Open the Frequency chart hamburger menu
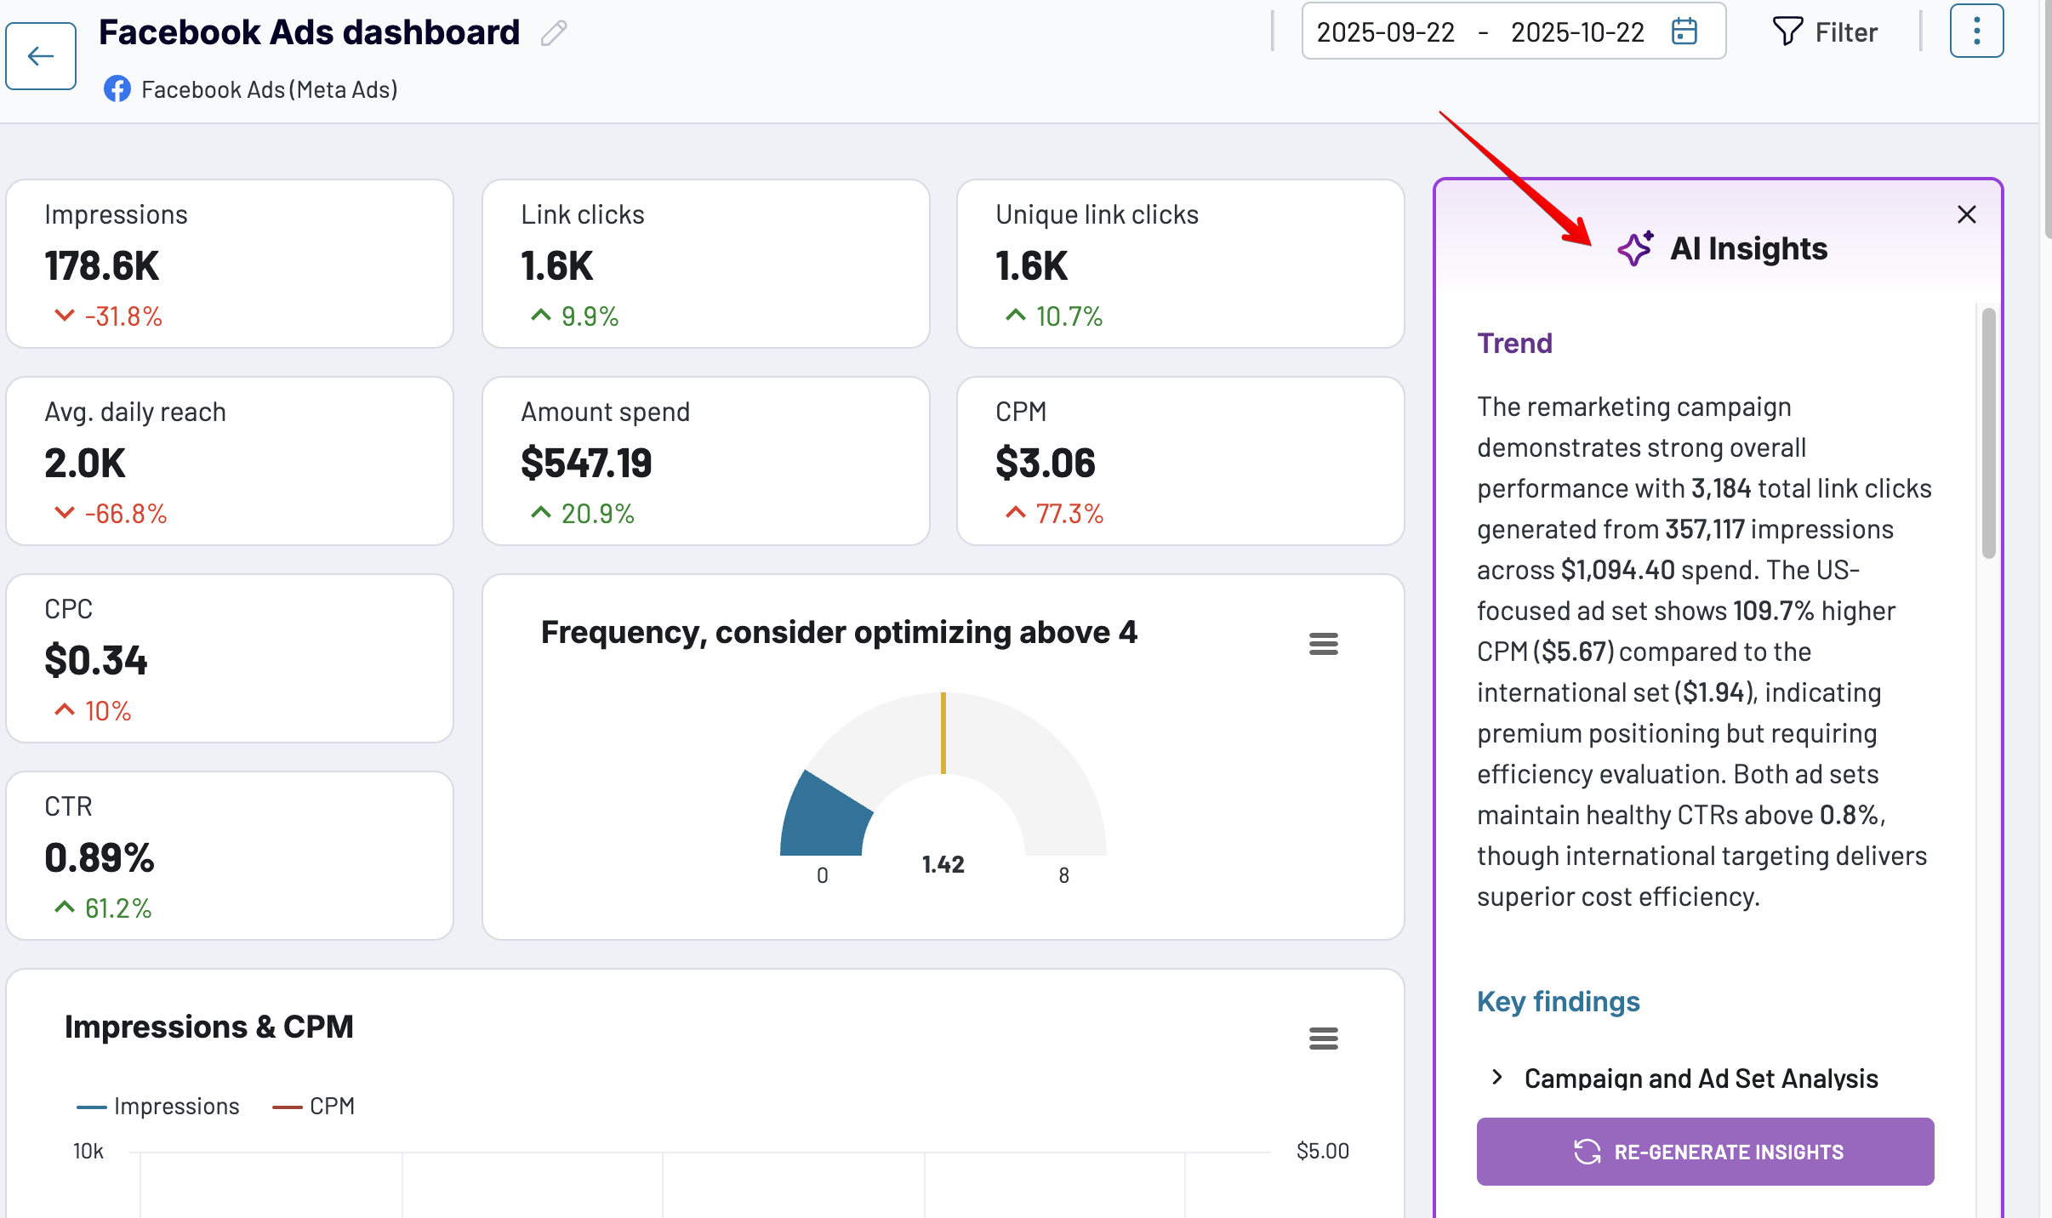2052x1218 pixels. pos(1323,644)
